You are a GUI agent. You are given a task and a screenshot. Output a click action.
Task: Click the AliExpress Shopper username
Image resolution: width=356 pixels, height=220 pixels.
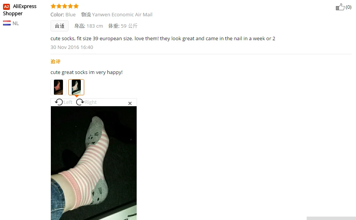pyautogui.click(x=20, y=10)
